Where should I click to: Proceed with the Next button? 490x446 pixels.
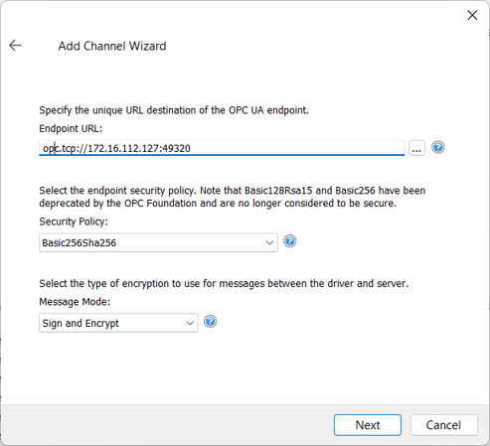pyautogui.click(x=368, y=425)
